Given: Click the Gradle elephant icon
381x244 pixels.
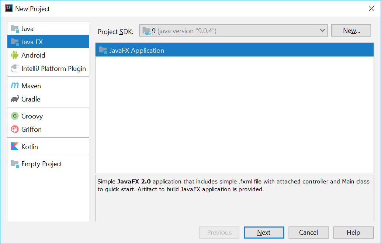Looking at the screenshot, I should click(x=15, y=99).
